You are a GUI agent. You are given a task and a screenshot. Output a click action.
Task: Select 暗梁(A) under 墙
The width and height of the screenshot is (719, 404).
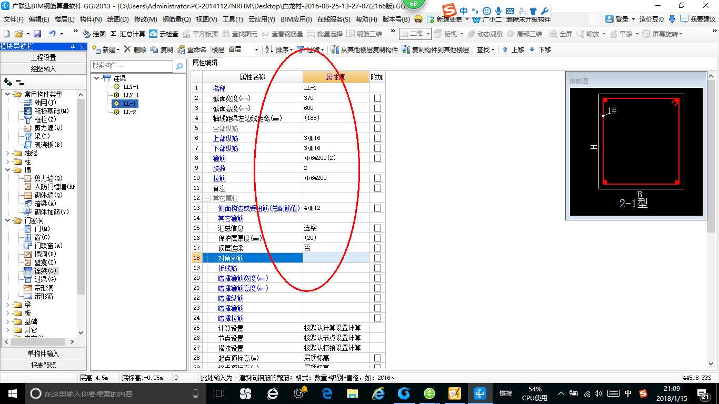45,204
